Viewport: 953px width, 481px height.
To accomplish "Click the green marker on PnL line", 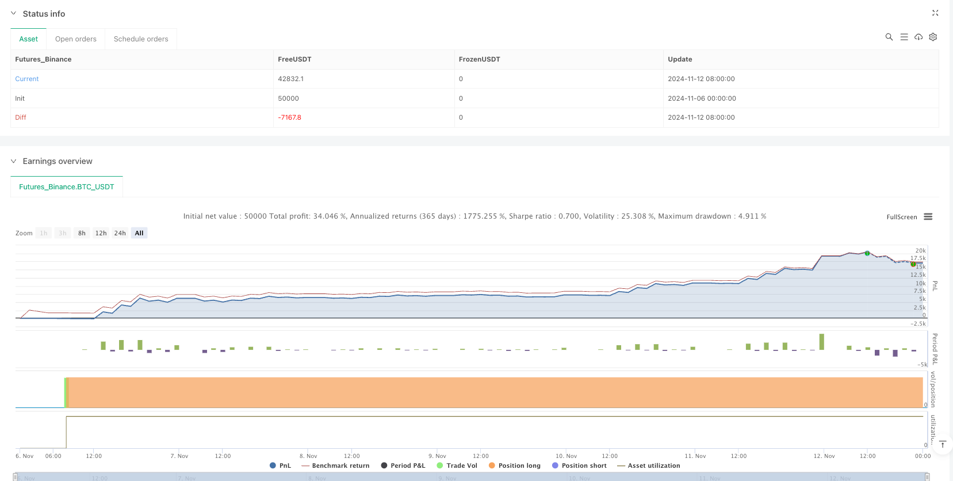I will 867,253.
